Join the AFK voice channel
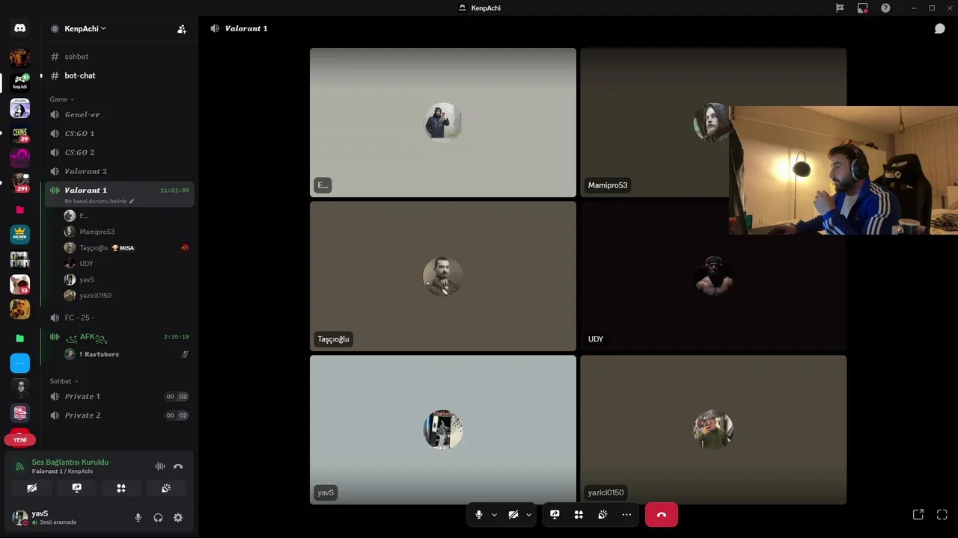 [x=120, y=337]
